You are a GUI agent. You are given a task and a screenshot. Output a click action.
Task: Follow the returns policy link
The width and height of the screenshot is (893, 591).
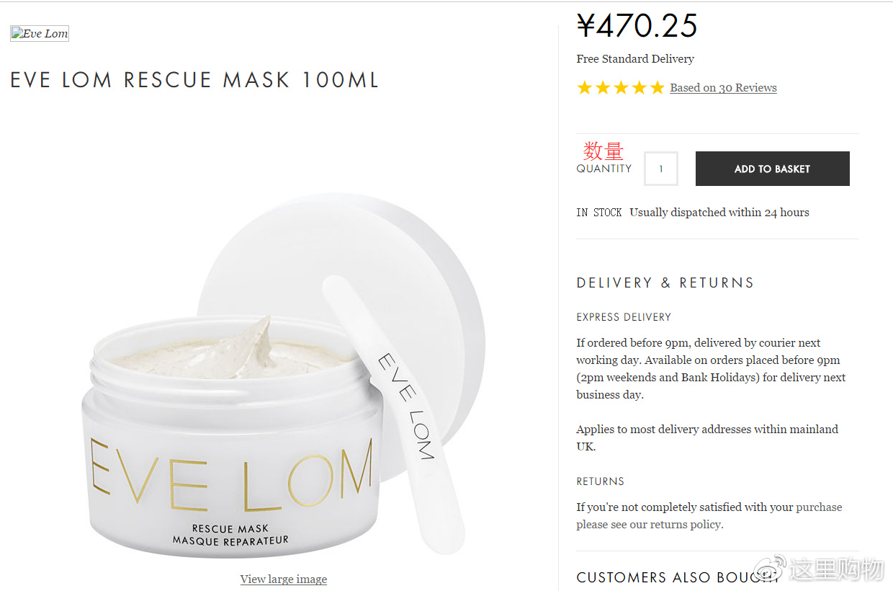(686, 524)
